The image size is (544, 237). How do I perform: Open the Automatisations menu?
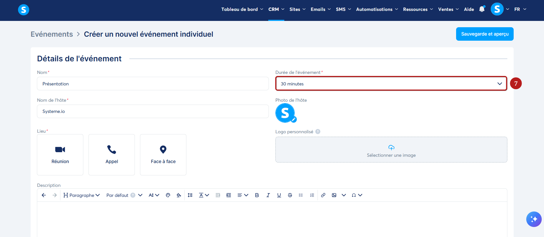377,9
